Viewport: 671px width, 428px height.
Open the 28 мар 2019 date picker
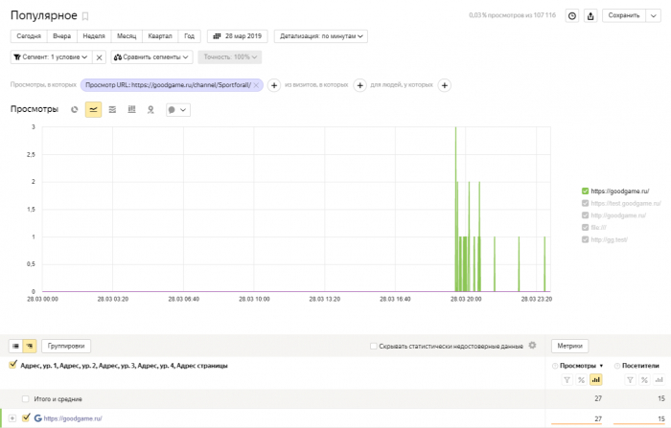click(238, 36)
